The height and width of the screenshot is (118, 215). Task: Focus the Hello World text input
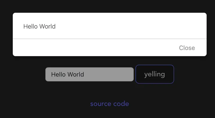tap(89, 74)
